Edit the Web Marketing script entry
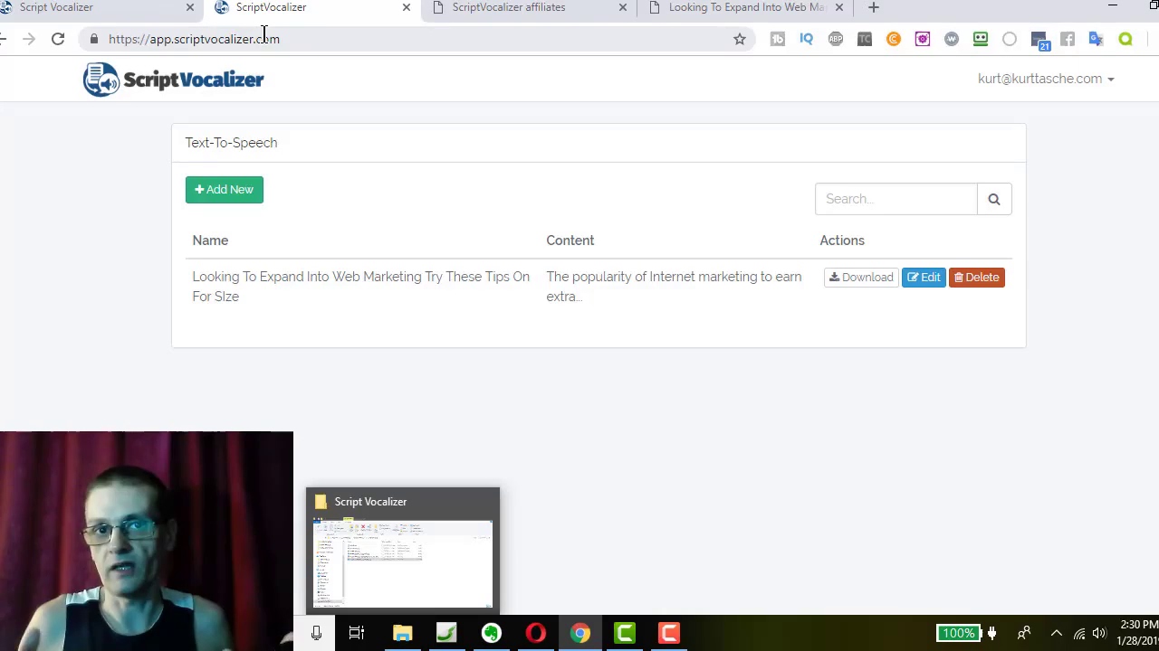 coord(924,278)
